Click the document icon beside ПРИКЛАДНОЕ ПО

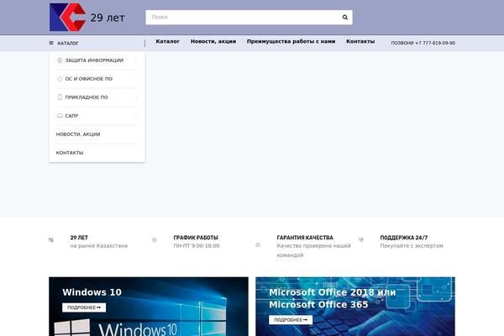(60, 97)
